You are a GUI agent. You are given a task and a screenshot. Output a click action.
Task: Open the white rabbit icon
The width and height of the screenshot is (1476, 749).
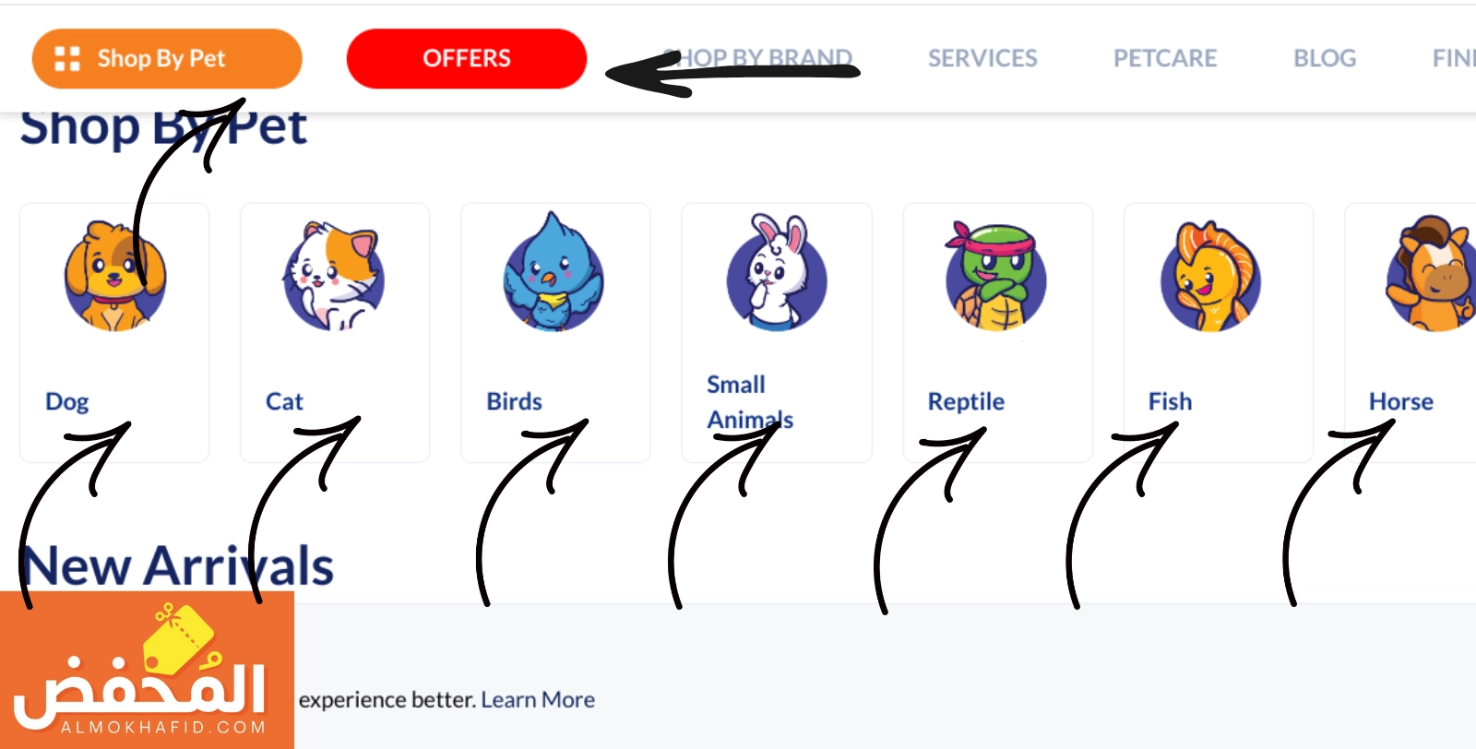click(777, 272)
